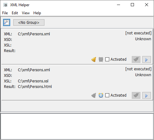Viewport: 154px width, 140px height.
Task: Click the empty output log area
Action: coord(77,126)
